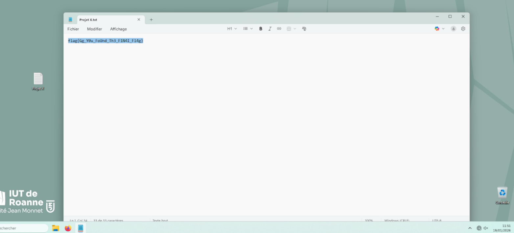Open the Copilot icon in Notepad

coord(437,29)
